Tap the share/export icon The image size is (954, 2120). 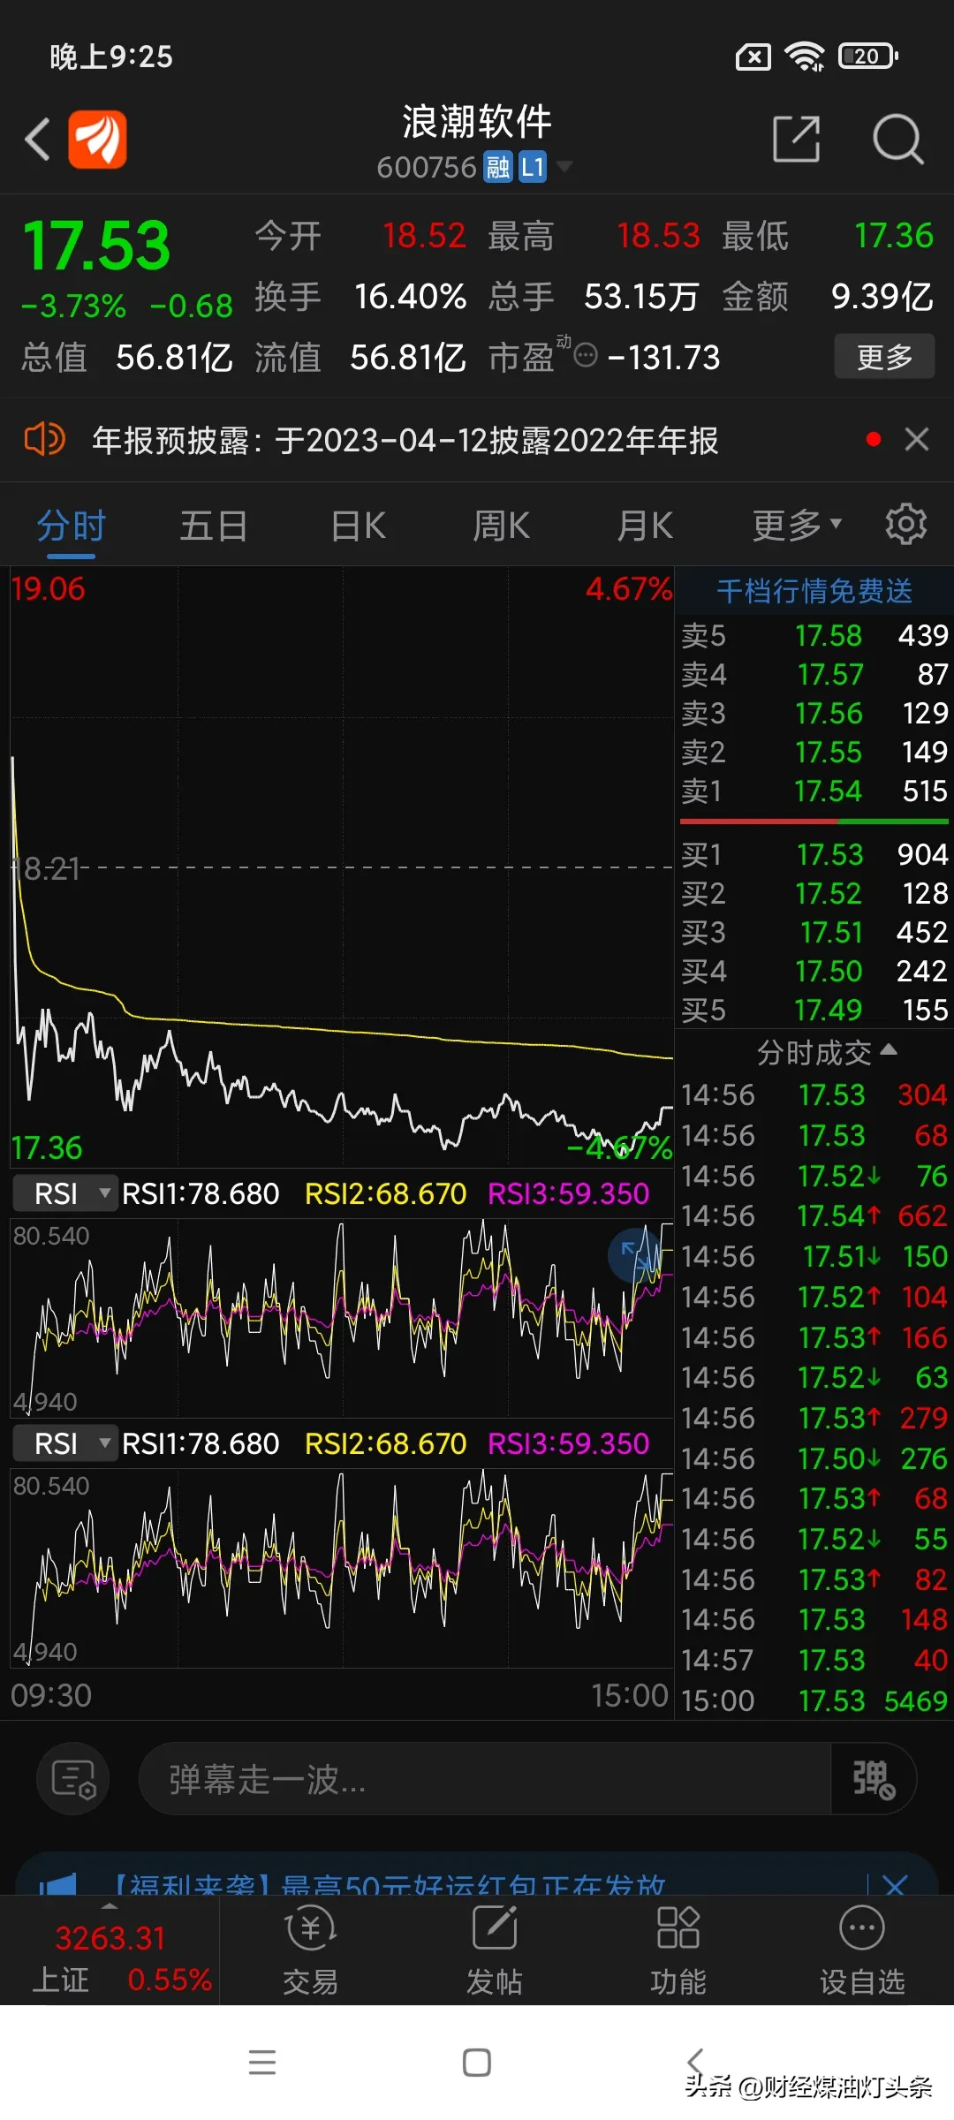tap(796, 139)
